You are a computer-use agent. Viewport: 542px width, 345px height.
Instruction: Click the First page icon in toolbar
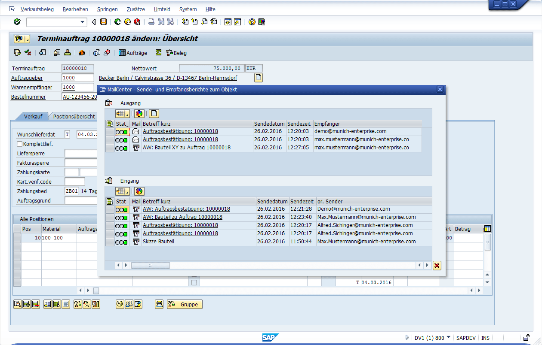pyautogui.click(x=185, y=22)
